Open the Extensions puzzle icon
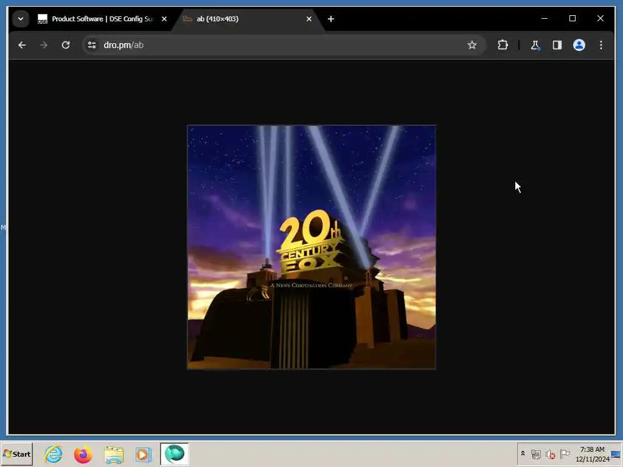Screen dimensions: 623x467 503,45
